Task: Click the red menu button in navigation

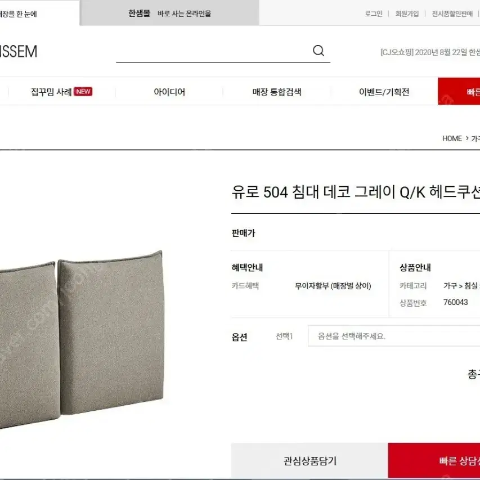Action: pos(459,92)
